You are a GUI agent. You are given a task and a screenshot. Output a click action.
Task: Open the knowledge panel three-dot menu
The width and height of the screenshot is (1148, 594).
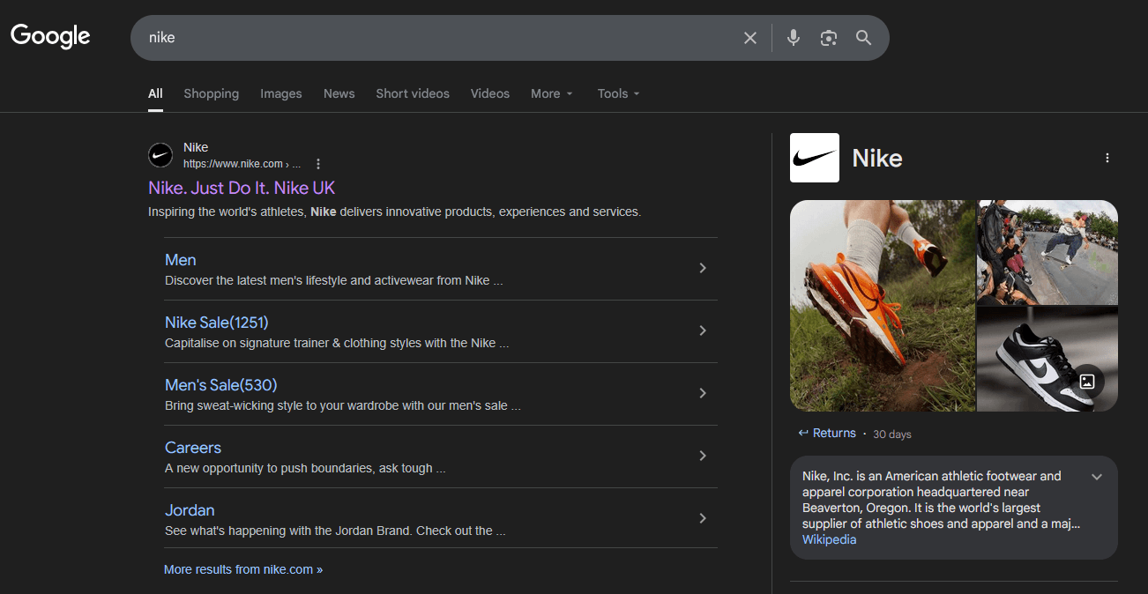tap(1107, 157)
